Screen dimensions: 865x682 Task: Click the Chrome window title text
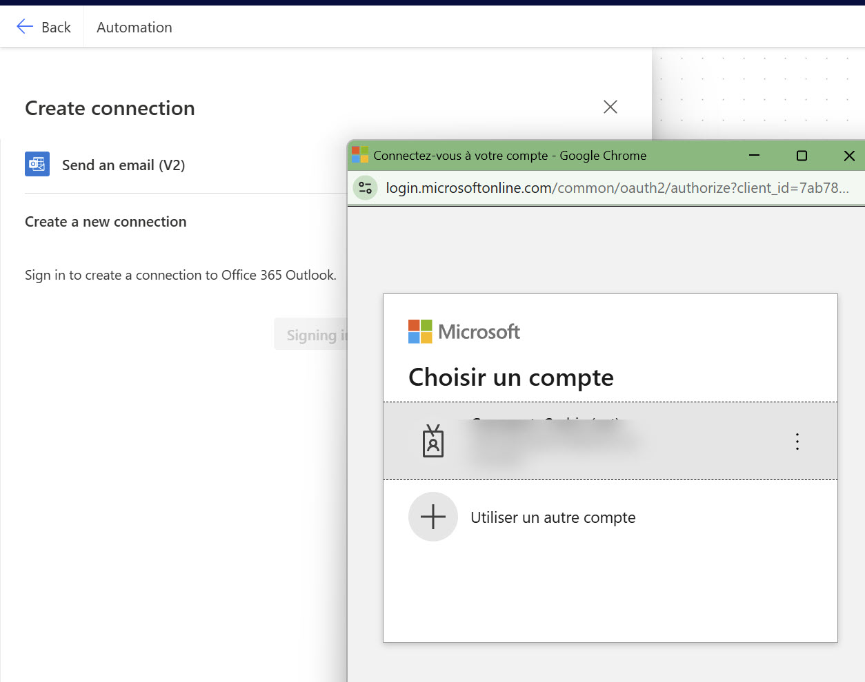click(510, 156)
